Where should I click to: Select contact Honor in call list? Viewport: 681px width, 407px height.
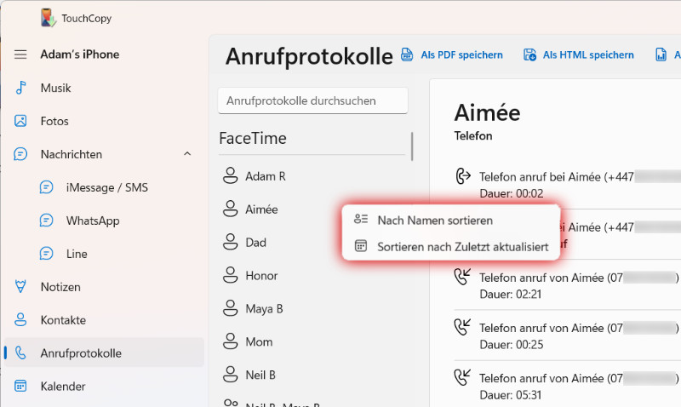click(x=261, y=276)
